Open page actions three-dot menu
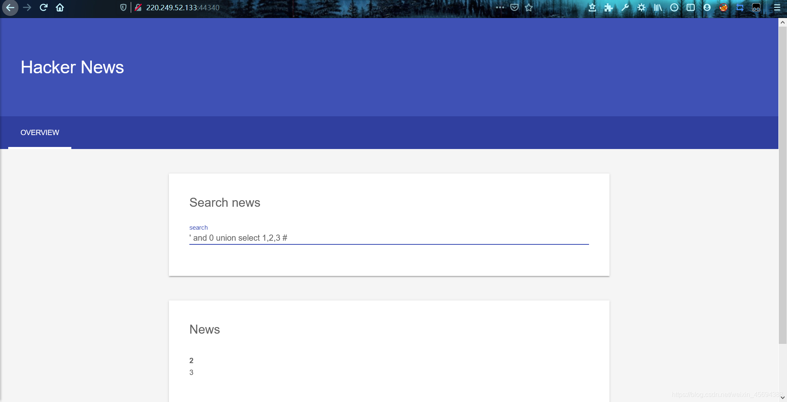This screenshot has height=402, width=787. point(500,7)
